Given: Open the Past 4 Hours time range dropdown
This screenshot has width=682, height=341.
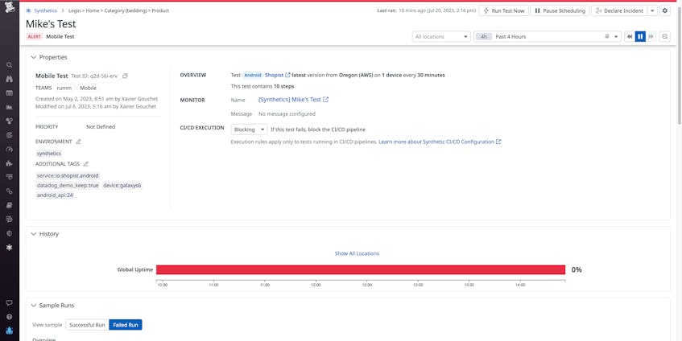Looking at the screenshot, I should [x=548, y=37].
